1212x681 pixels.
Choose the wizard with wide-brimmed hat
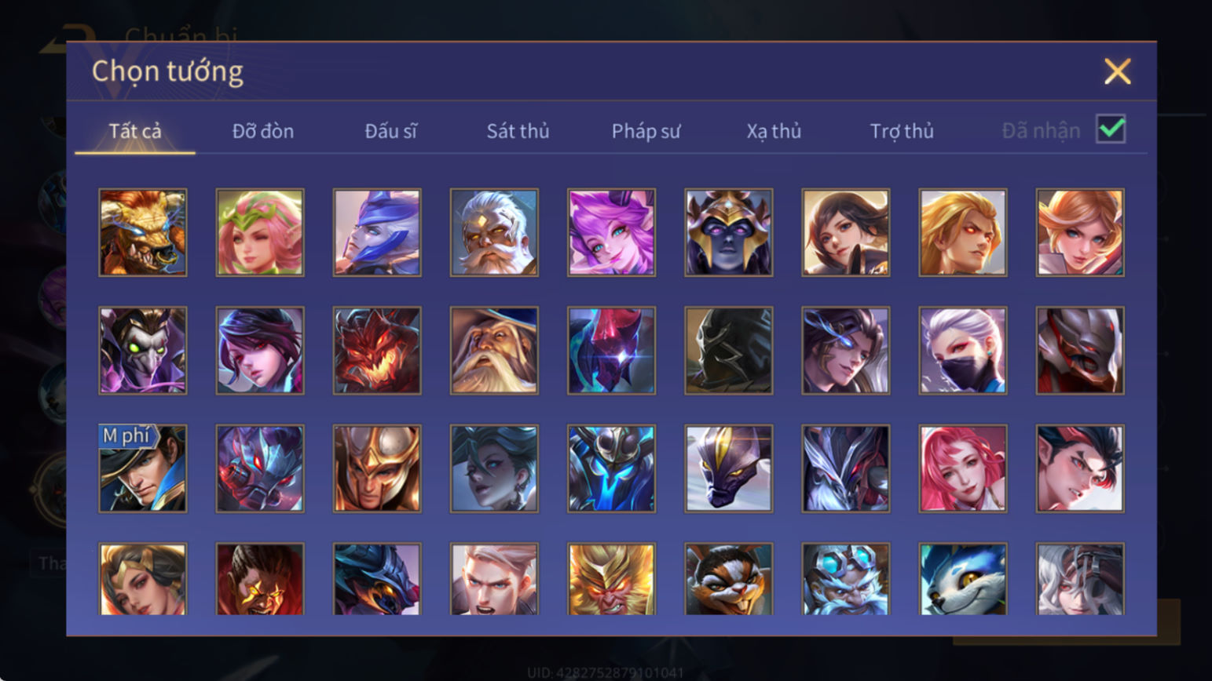point(494,350)
